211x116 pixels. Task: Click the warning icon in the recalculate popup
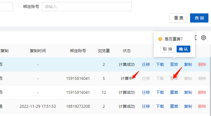[160, 39]
